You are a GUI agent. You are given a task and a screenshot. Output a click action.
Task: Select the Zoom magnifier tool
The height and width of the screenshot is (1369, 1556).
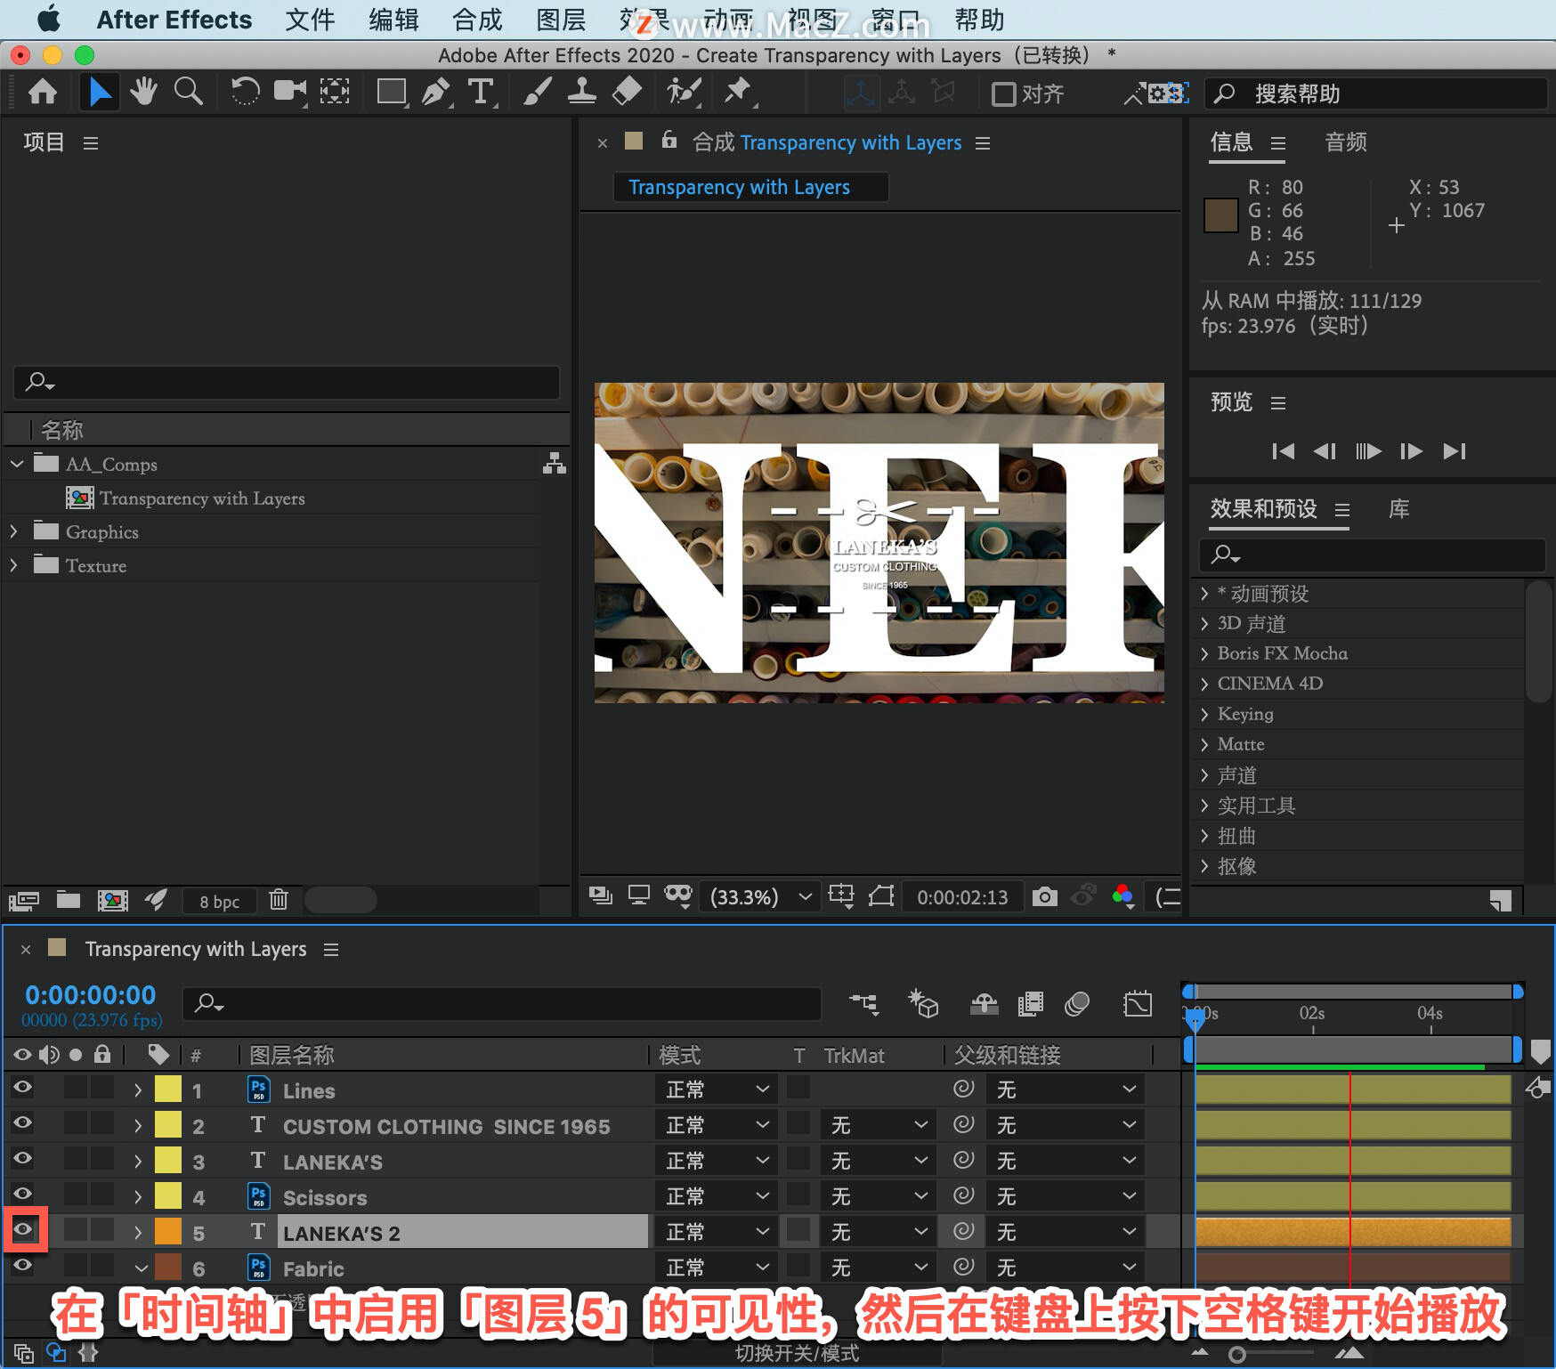click(188, 92)
